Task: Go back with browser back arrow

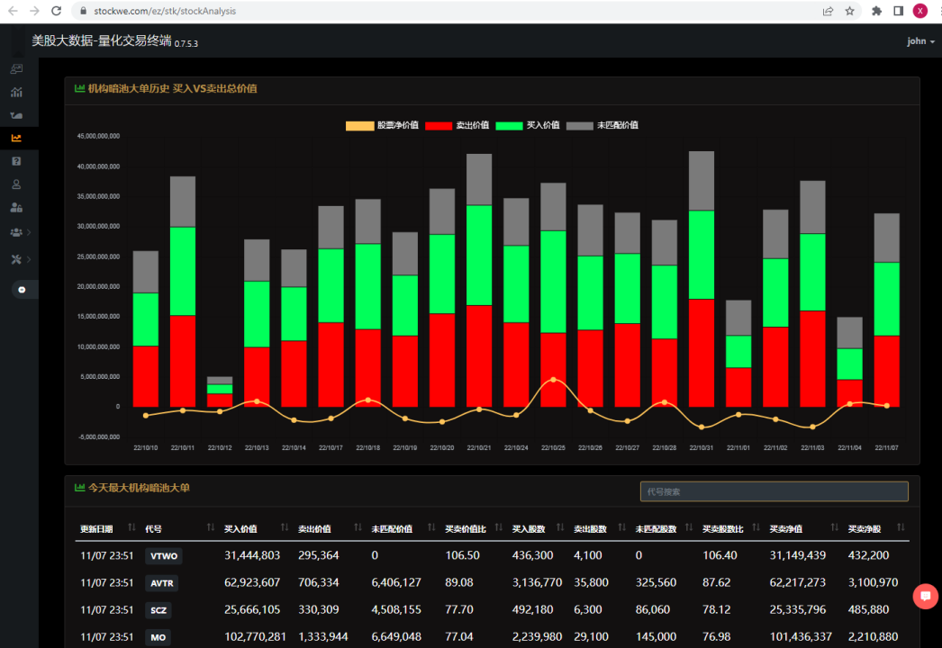Action: coord(13,11)
